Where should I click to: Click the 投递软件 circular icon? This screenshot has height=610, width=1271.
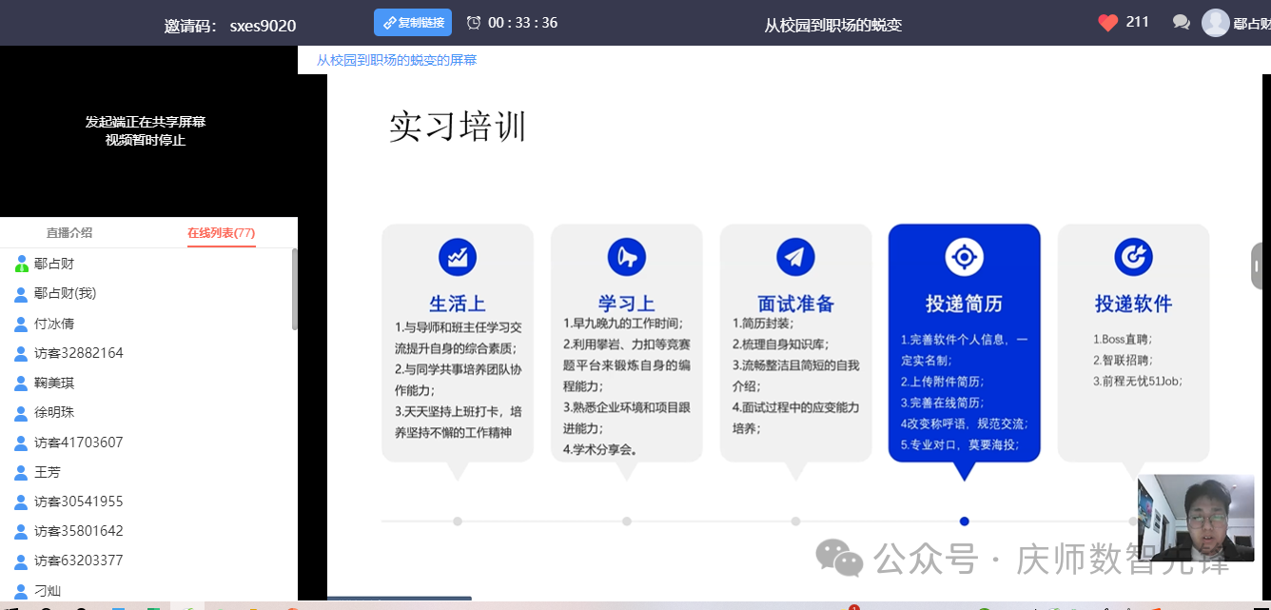pyautogui.click(x=1133, y=257)
